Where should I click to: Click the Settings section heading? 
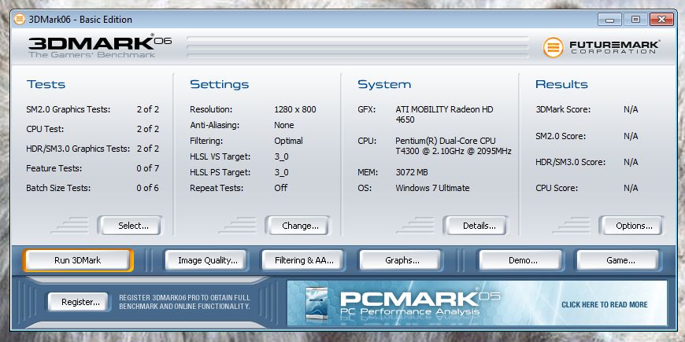click(220, 84)
